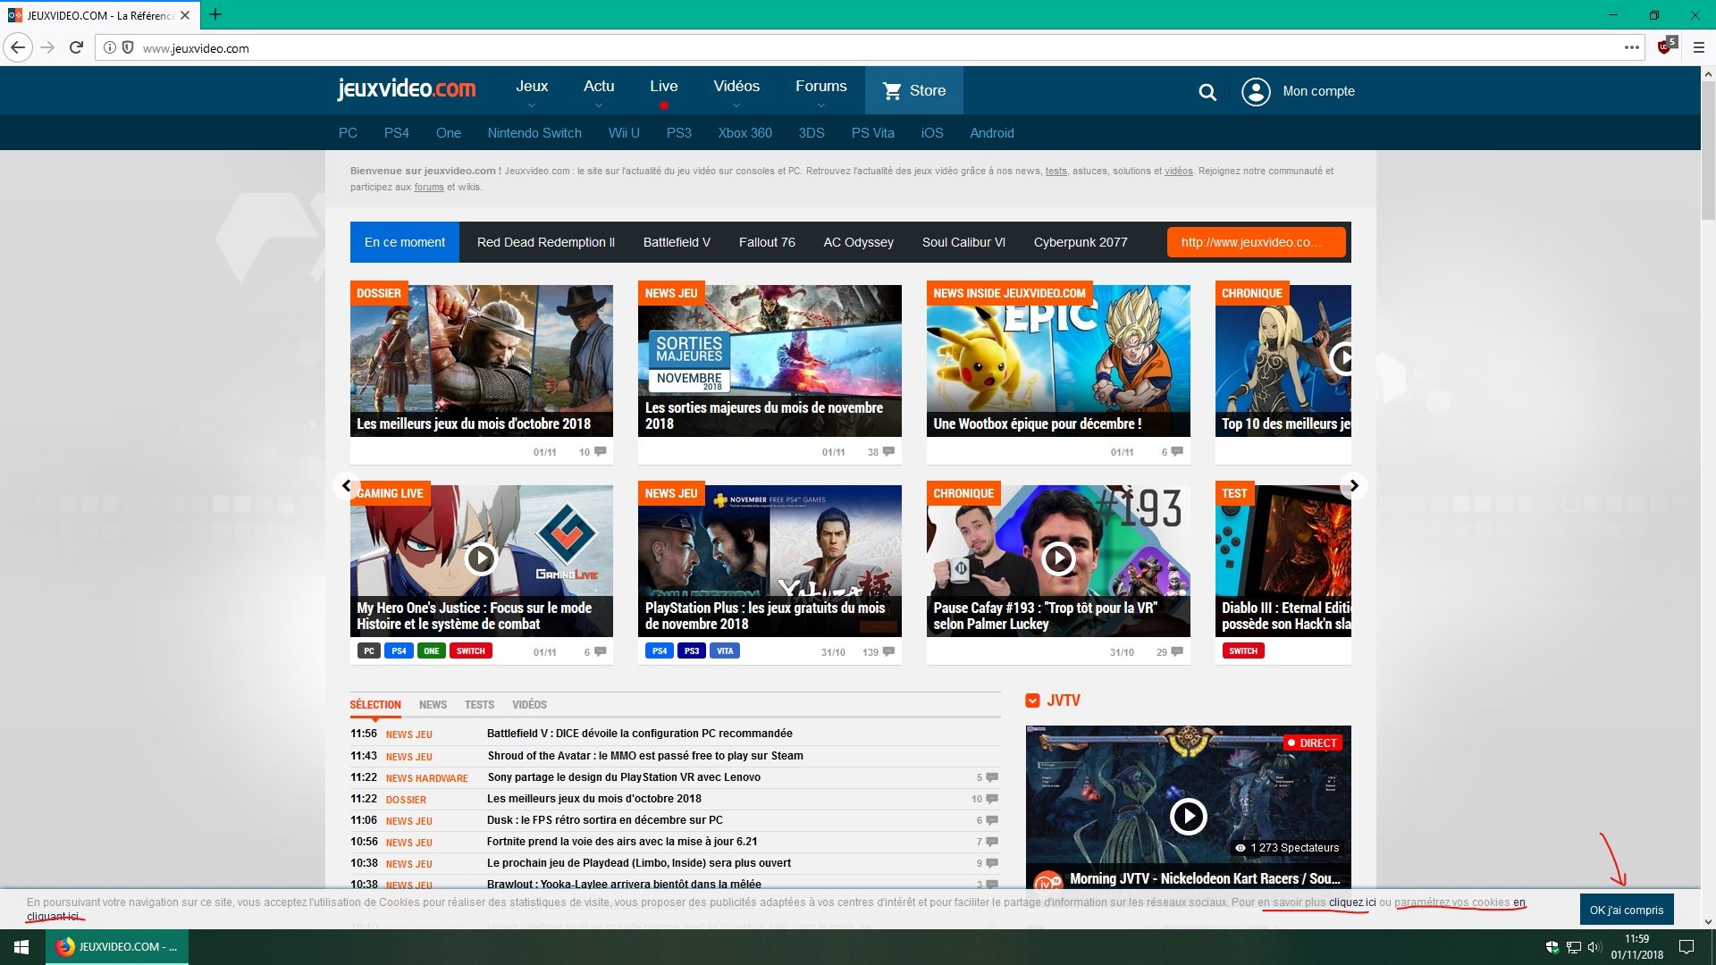This screenshot has height=965, width=1716.
Task: Open the Battlefield V DICE configuration news
Action: tap(639, 733)
